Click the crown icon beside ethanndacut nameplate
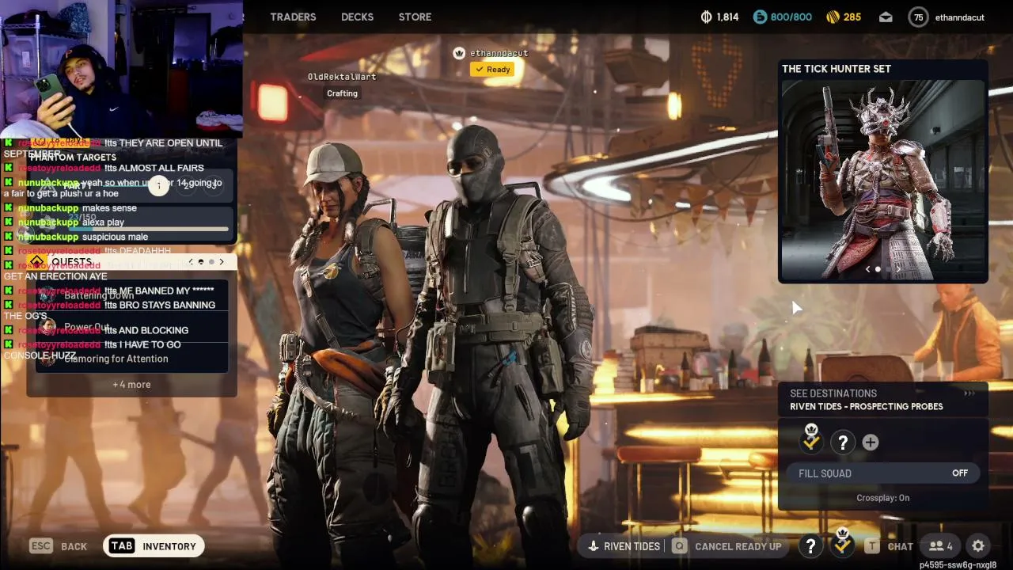Image resolution: width=1013 pixels, height=570 pixels. coord(459,53)
